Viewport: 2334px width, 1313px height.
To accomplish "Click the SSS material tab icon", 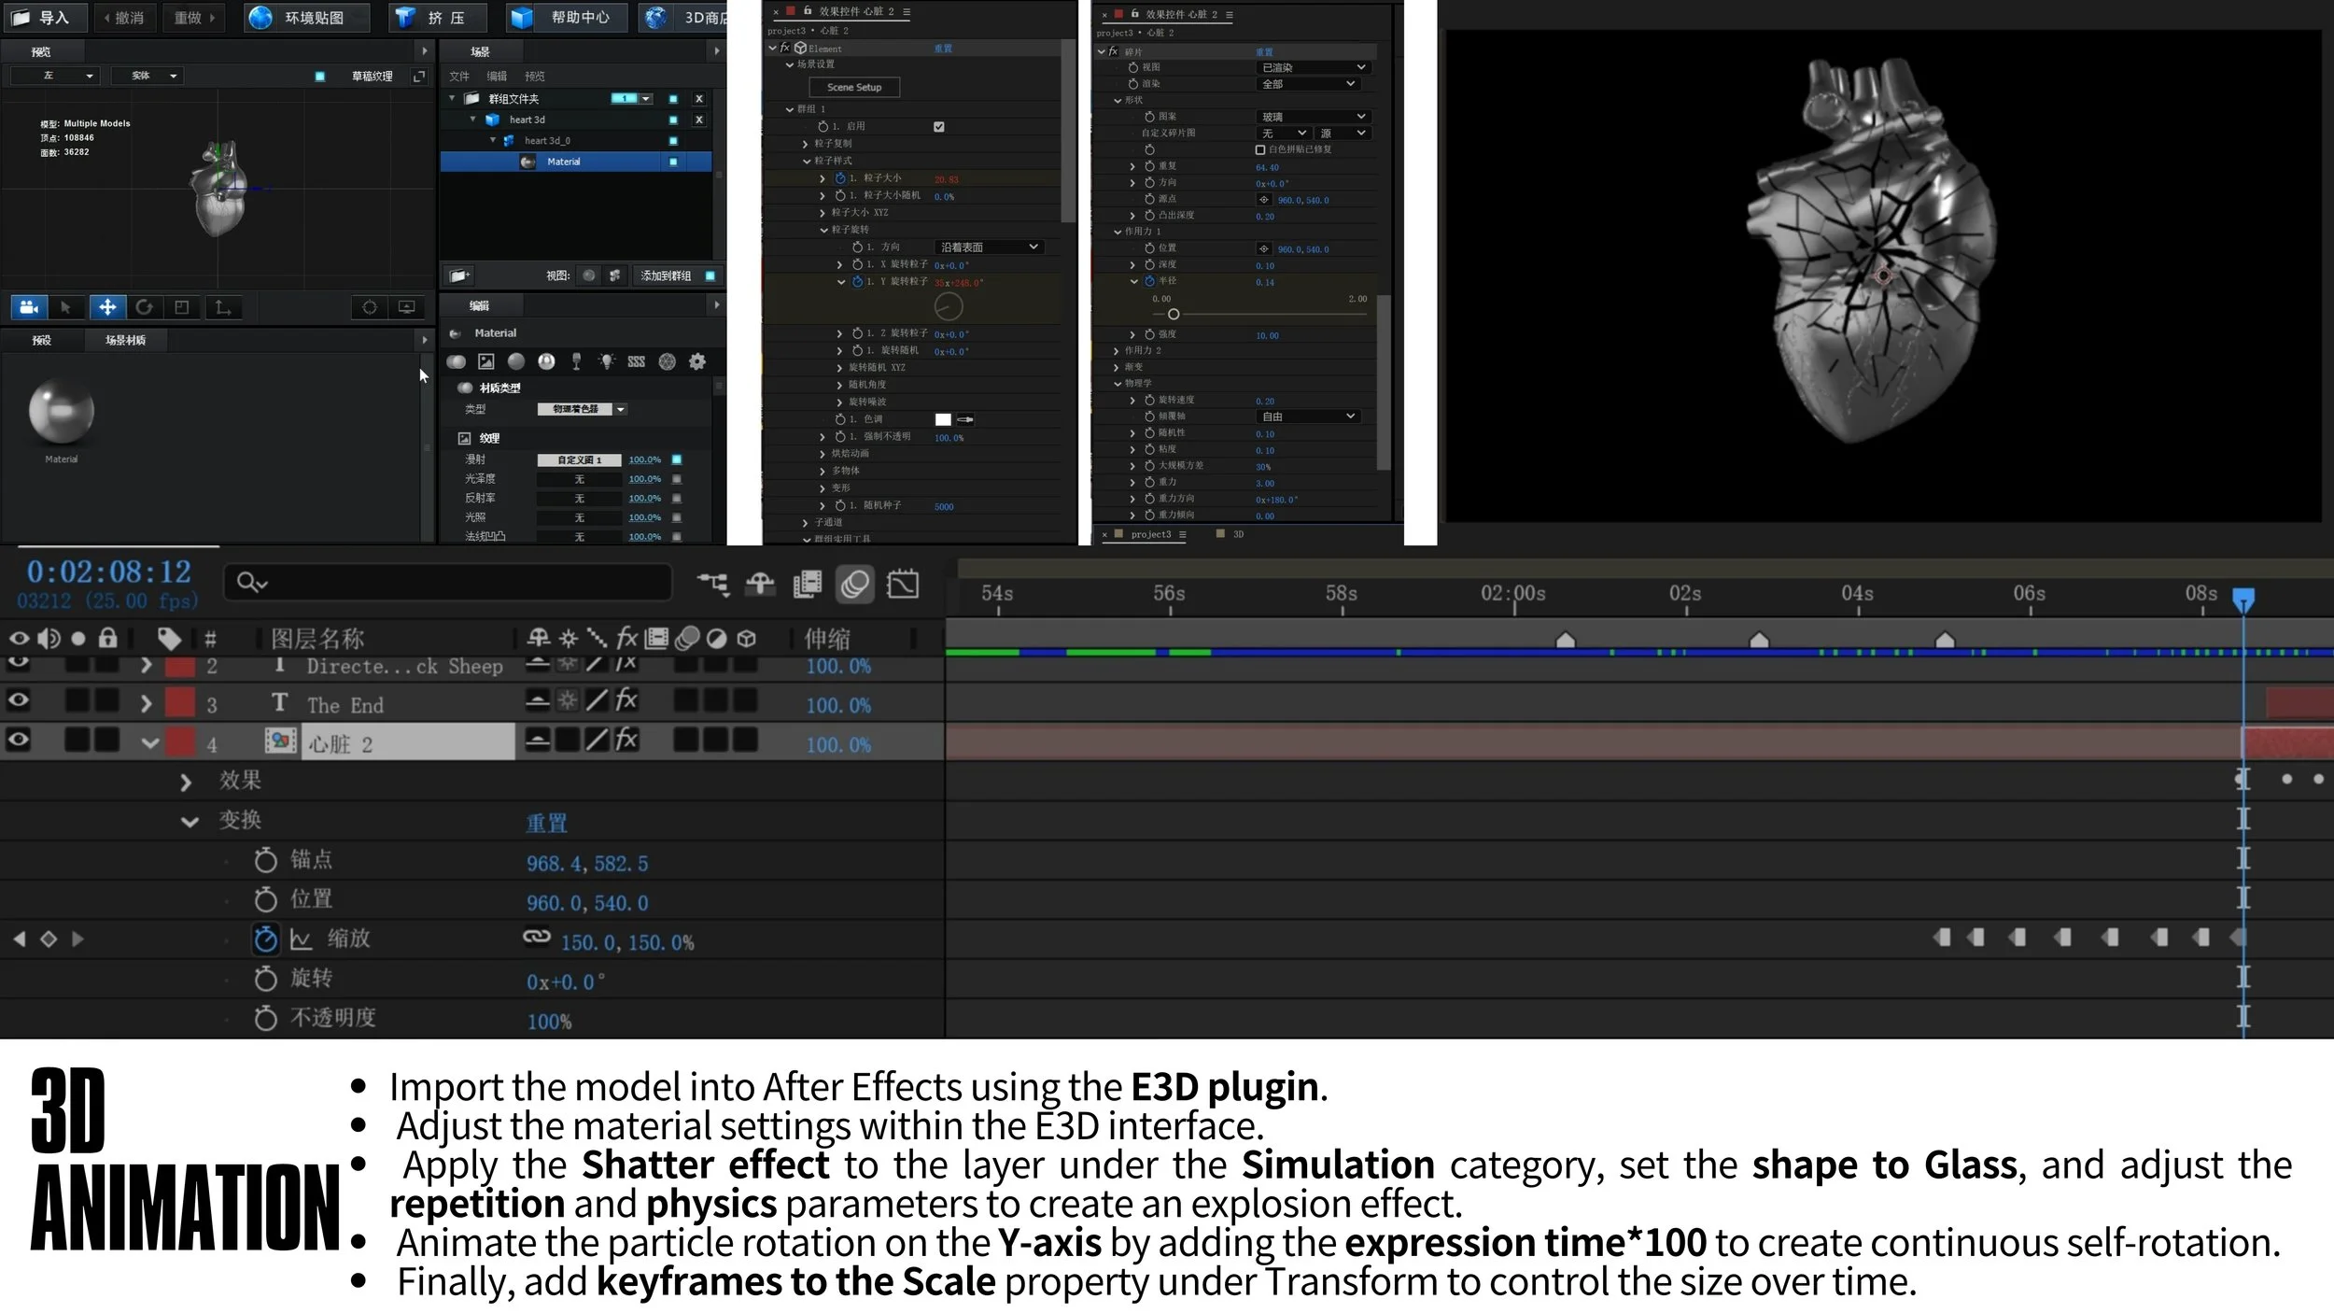I will click(x=636, y=361).
